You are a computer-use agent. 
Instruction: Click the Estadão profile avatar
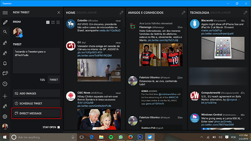point(71,24)
